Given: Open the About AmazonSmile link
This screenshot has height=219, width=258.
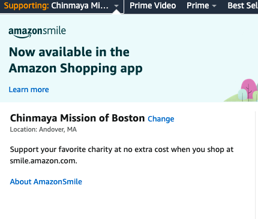Looking at the screenshot, I should 46,182.
